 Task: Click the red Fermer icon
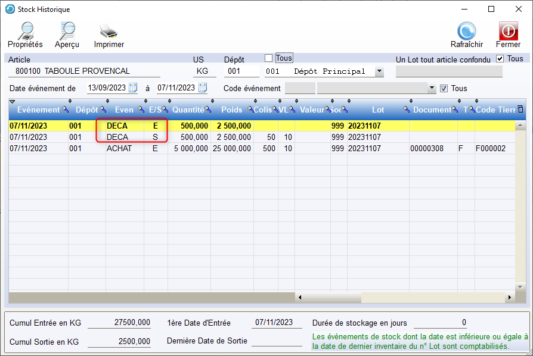[x=507, y=31]
